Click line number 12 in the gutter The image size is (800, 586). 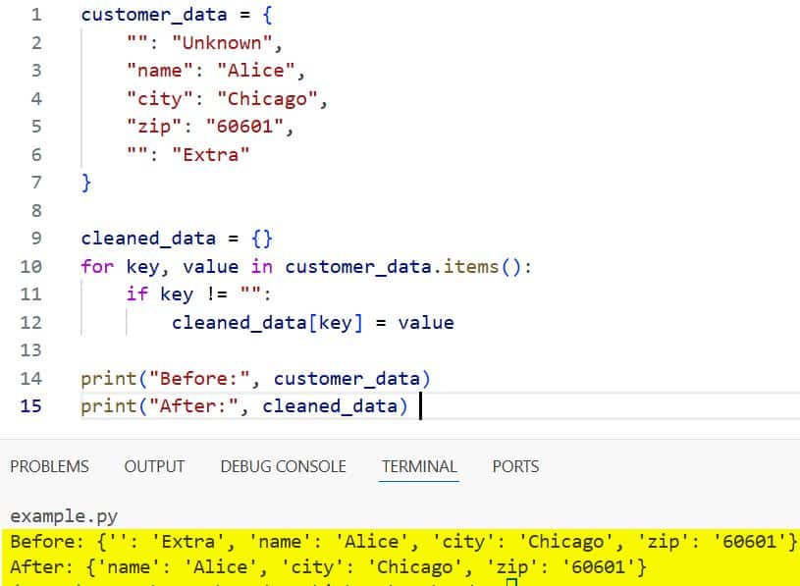pyautogui.click(x=31, y=322)
